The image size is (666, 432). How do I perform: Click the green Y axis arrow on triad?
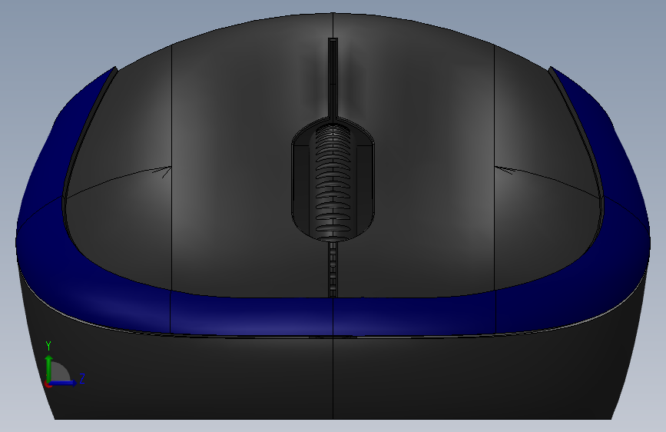click(49, 367)
